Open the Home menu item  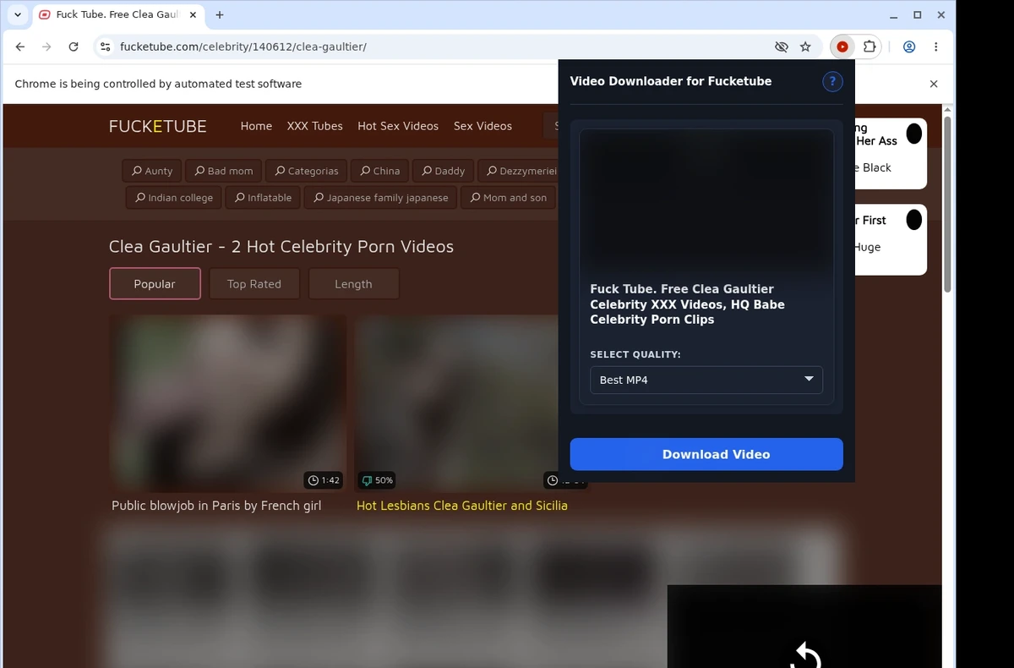tap(256, 126)
